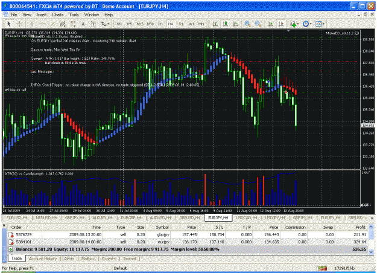Open the Periods clock dropdown
The image size is (377, 273).
307,24
